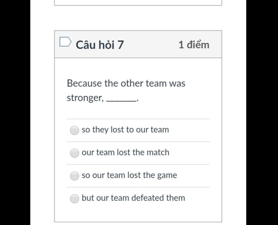Screen dimensions: 278x225
Task: Select radio button for 'so they lost to our team'
Action: 74,130
